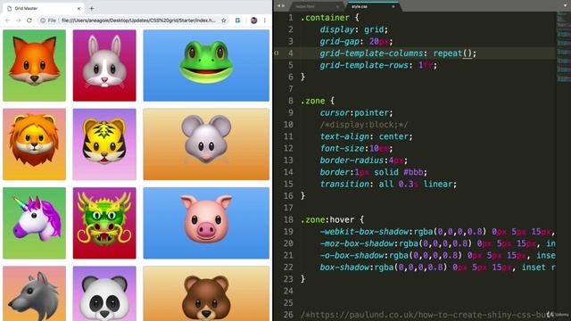This screenshot has width=571, height=321.
Task: Click the grid-template-rows line
Action: 378,65
